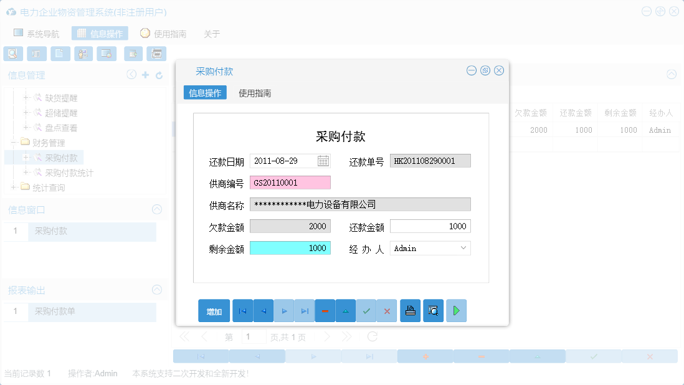The height and width of the screenshot is (385, 684).
Task: Click the refresh icon in 信息管理 panel header
Action: coord(159,74)
